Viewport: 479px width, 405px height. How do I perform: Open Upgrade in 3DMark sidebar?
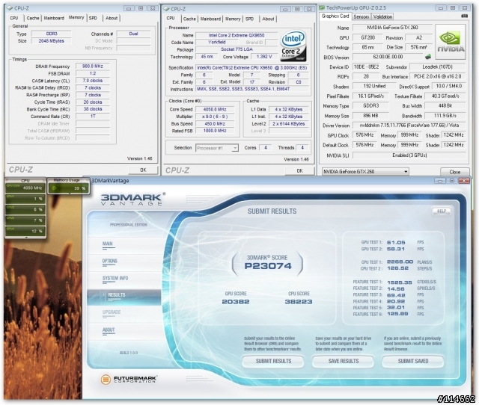(112, 312)
